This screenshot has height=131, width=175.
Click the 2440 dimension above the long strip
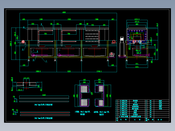coord(44,95)
